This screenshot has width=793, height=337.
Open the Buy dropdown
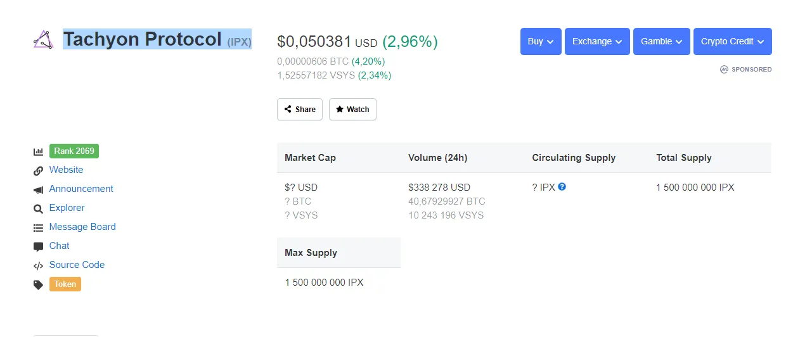(541, 41)
